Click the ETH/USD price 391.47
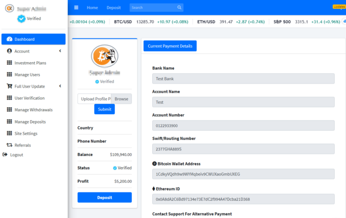The image size is (346, 218). coord(226,22)
